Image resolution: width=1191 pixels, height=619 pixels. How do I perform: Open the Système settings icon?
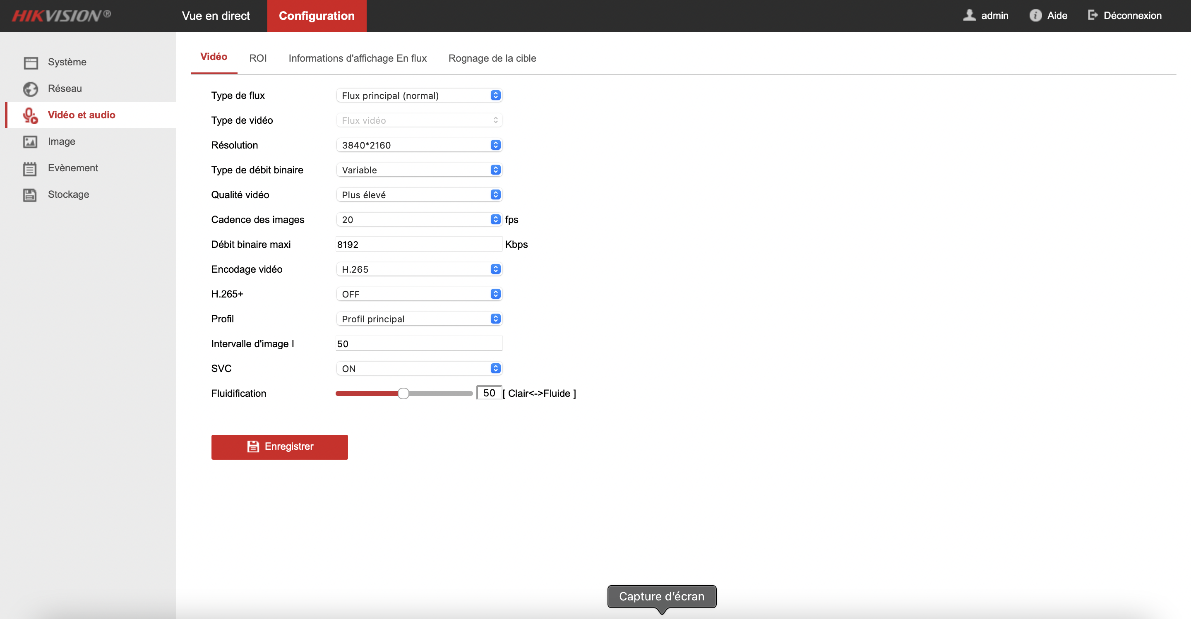click(30, 62)
